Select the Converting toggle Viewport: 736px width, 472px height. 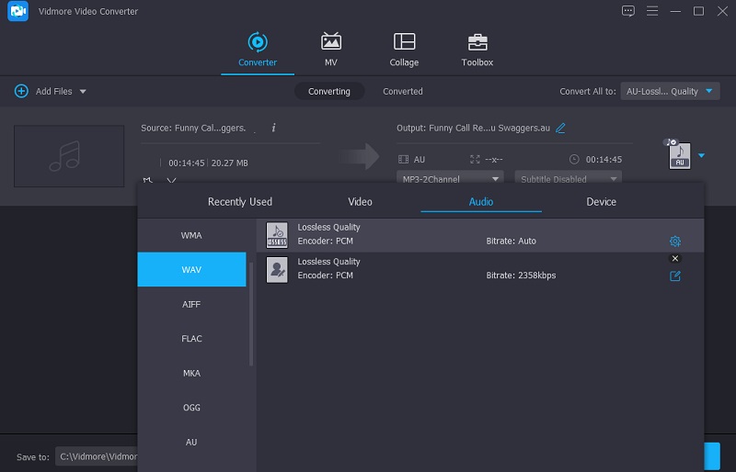point(329,92)
